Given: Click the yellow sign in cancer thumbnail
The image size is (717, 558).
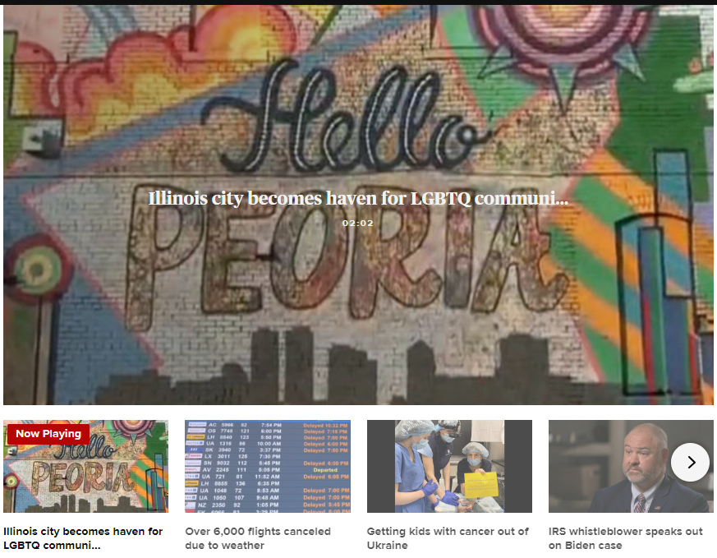Looking at the screenshot, I should tap(479, 484).
